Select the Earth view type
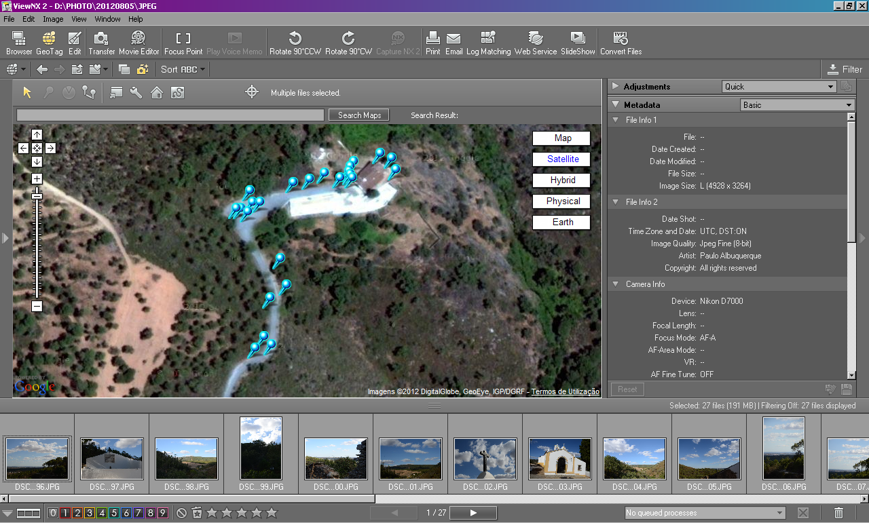869x523 pixels. (x=561, y=222)
